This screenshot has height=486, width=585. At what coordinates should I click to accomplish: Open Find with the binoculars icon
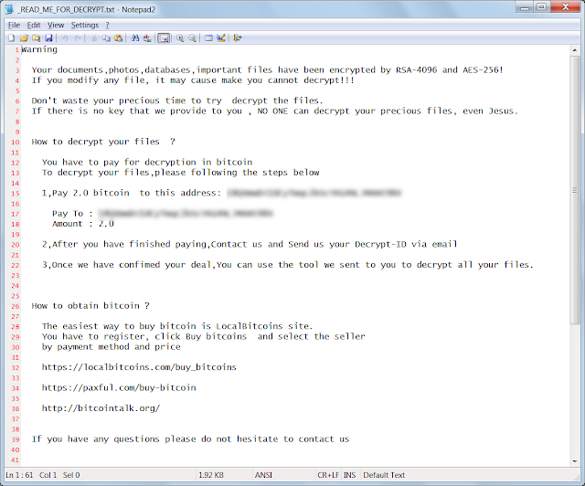tap(135, 38)
